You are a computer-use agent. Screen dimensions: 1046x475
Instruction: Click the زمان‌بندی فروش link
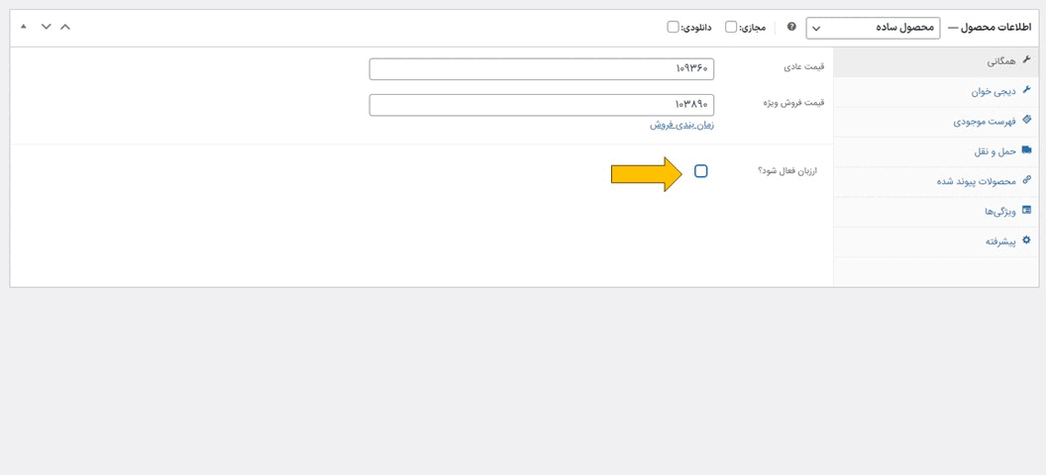tap(681, 125)
